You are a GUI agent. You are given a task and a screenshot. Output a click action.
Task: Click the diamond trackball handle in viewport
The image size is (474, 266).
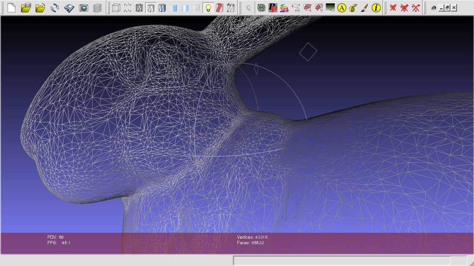(308, 52)
